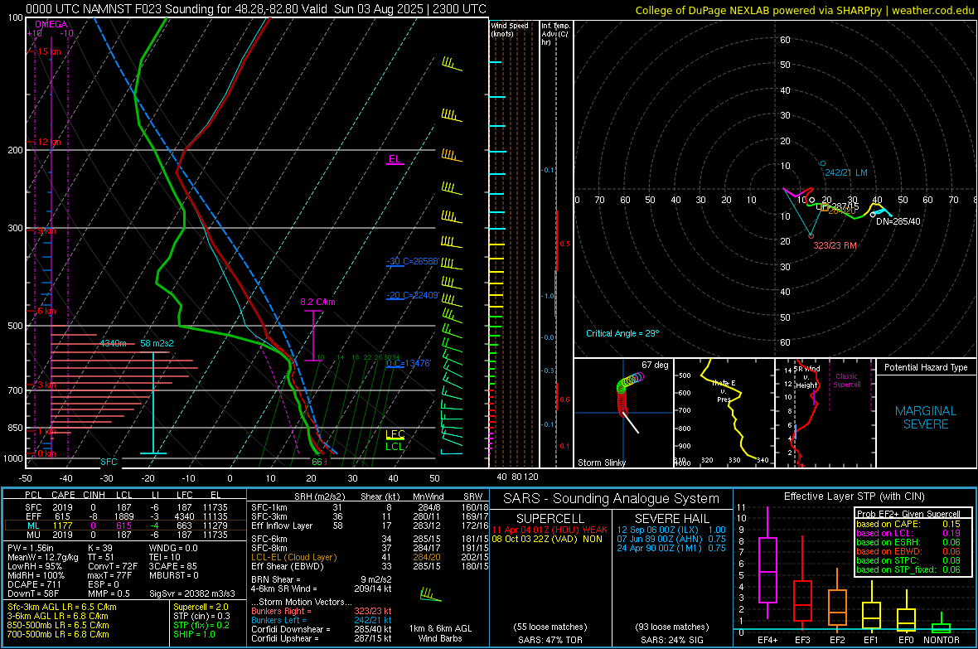The width and height of the screenshot is (978, 649).
Task: Click the SARS: 47% TOR result
Action: (550, 640)
